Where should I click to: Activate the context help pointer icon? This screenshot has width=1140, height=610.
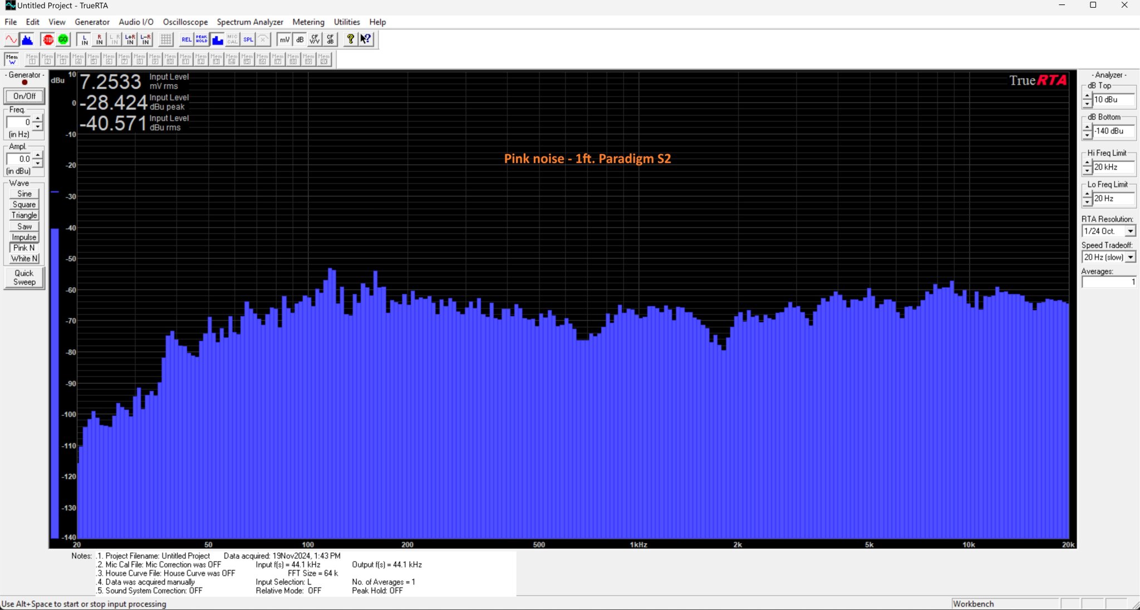366,40
